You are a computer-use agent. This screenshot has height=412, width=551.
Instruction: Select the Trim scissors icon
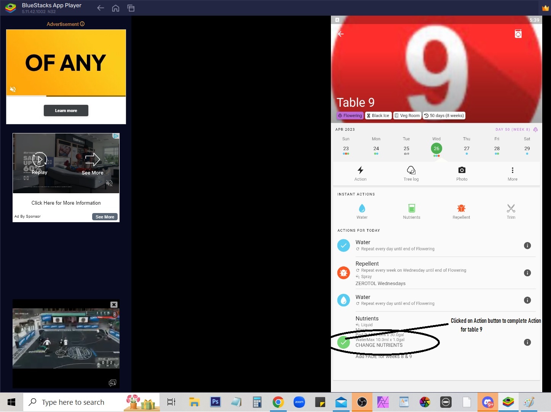511,208
